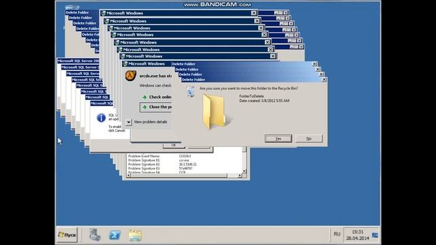Click the 'Windows can check' message text
The image size is (436, 245).
pos(155,86)
